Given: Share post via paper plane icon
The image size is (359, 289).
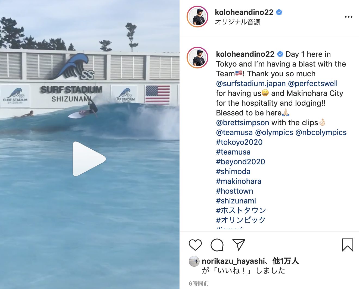Looking at the screenshot, I should pos(239,245).
